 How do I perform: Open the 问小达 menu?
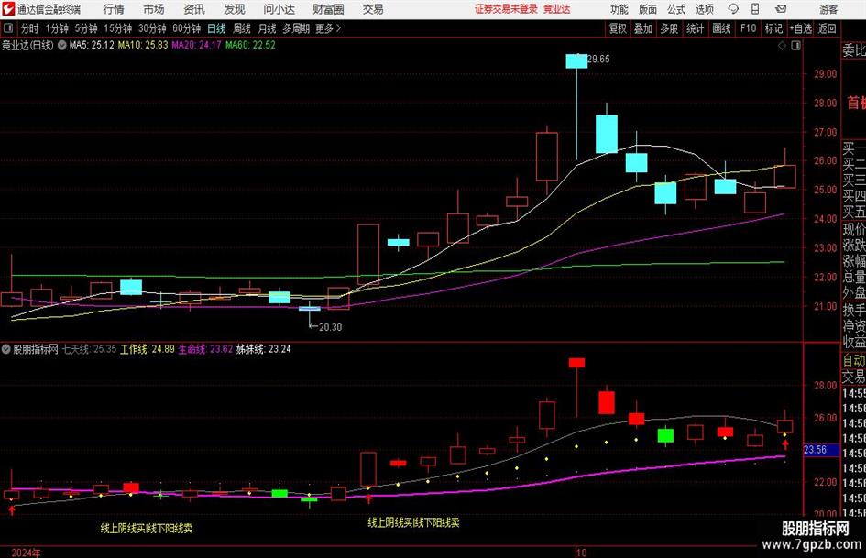click(x=279, y=9)
